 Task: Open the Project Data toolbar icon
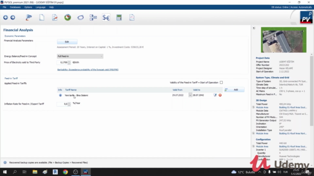29,18
